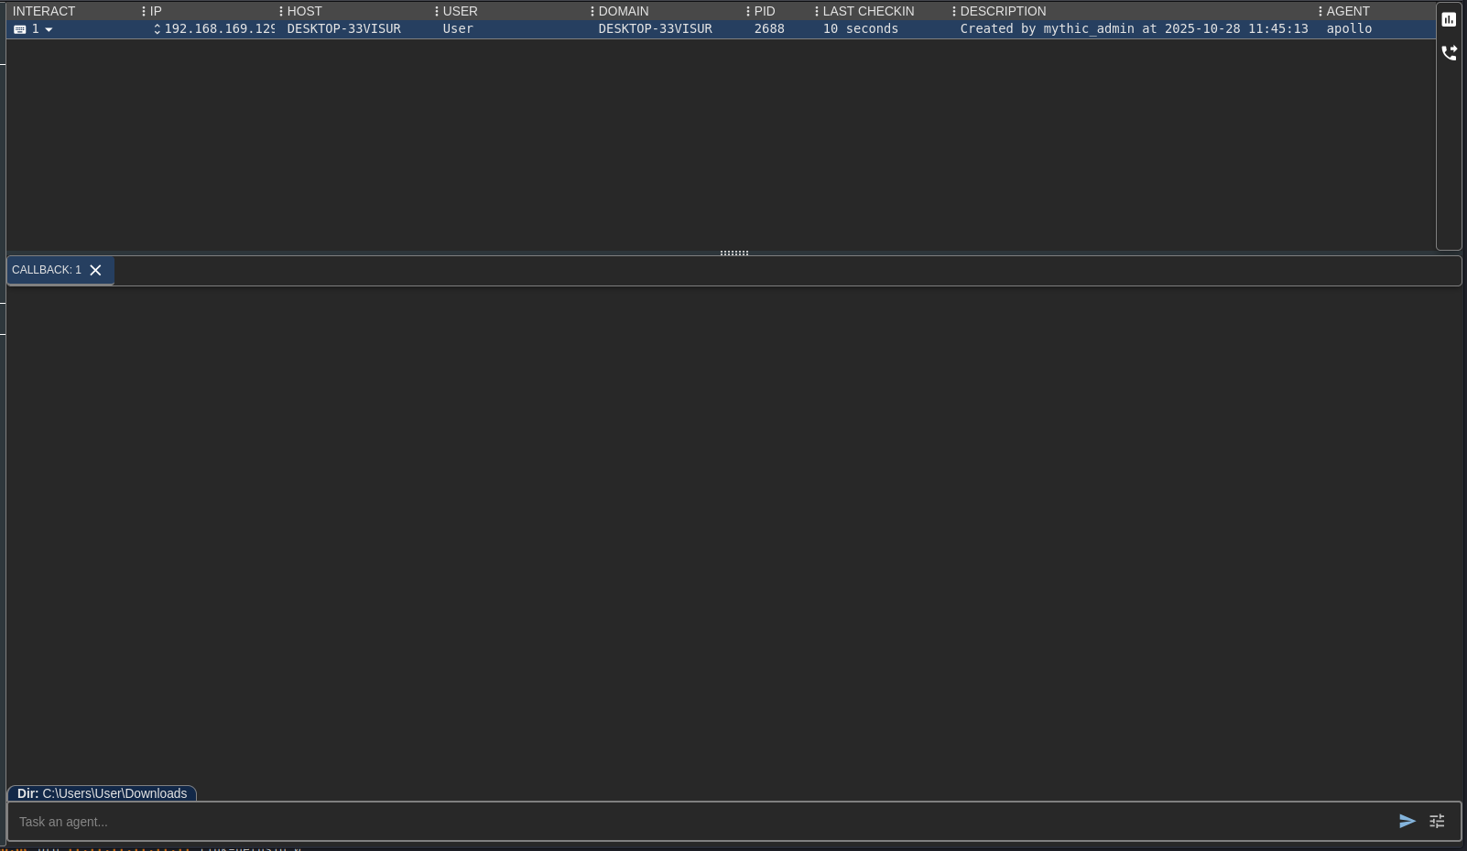Open the DESCRIPTION column three-dot menu

click(954, 11)
